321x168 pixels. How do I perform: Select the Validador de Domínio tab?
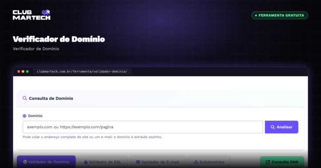coord(46,162)
